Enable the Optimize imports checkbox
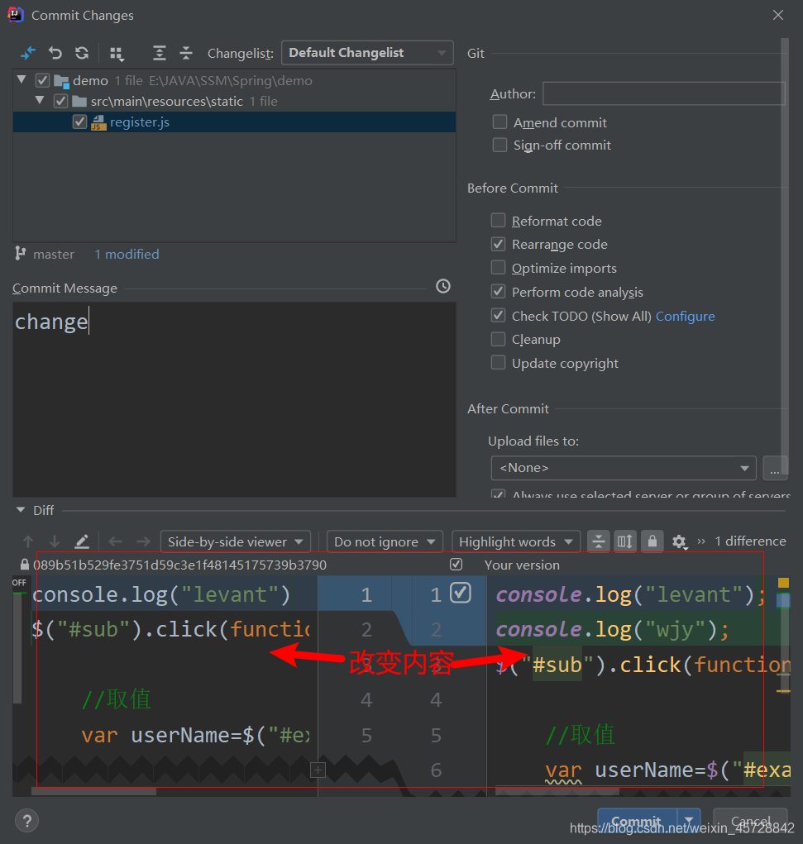 [x=498, y=268]
